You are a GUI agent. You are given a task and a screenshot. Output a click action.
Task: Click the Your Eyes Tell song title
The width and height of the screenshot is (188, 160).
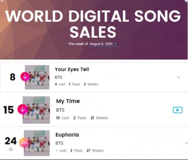72,69
